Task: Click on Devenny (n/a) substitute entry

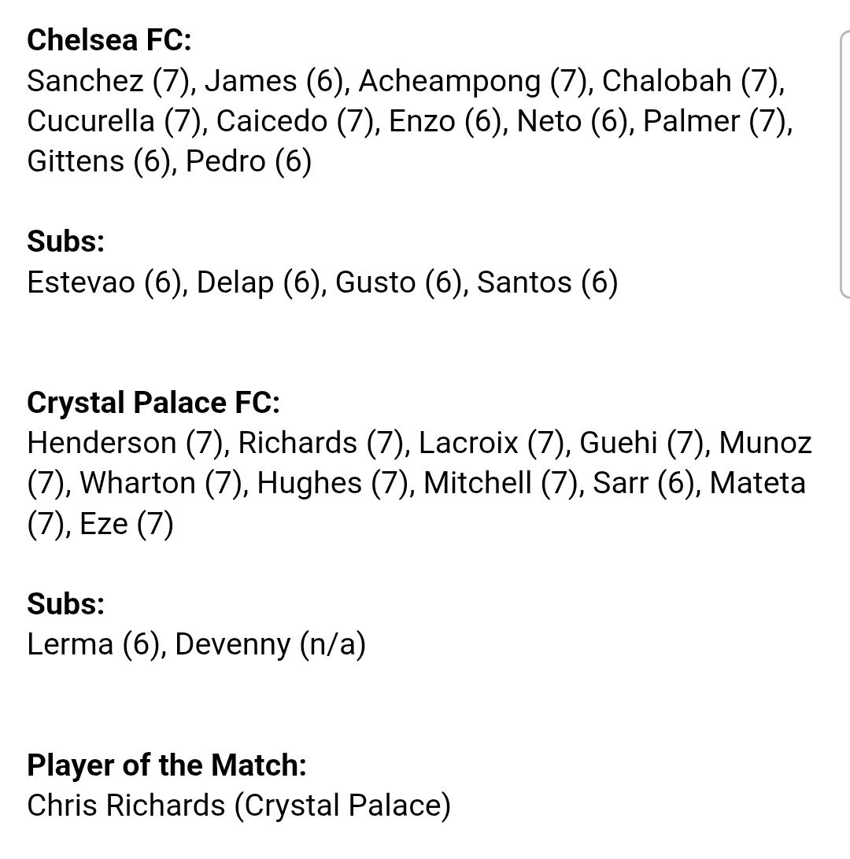Action: click(x=270, y=644)
